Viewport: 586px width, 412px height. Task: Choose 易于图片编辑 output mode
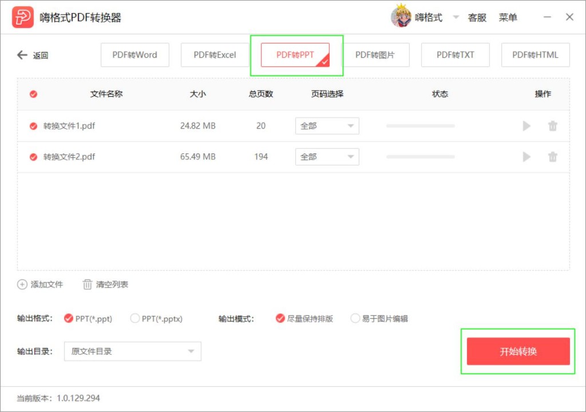[x=355, y=318]
